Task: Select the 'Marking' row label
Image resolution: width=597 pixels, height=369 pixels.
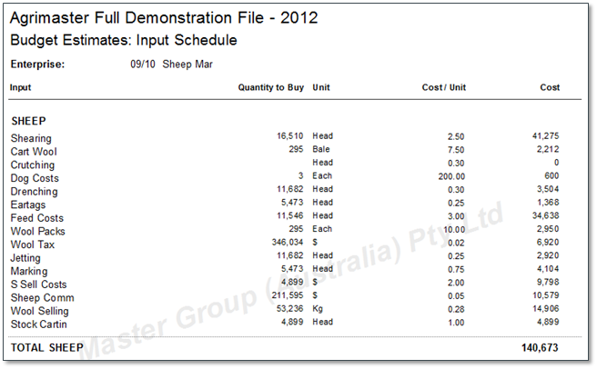Action: 29,271
